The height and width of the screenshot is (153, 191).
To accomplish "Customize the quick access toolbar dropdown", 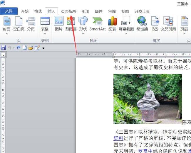I will click(43, 48).
